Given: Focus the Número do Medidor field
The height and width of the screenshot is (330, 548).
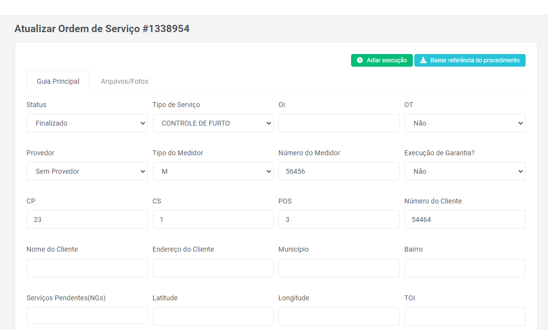Looking at the screenshot, I should pyautogui.click(x=339, y=171).
